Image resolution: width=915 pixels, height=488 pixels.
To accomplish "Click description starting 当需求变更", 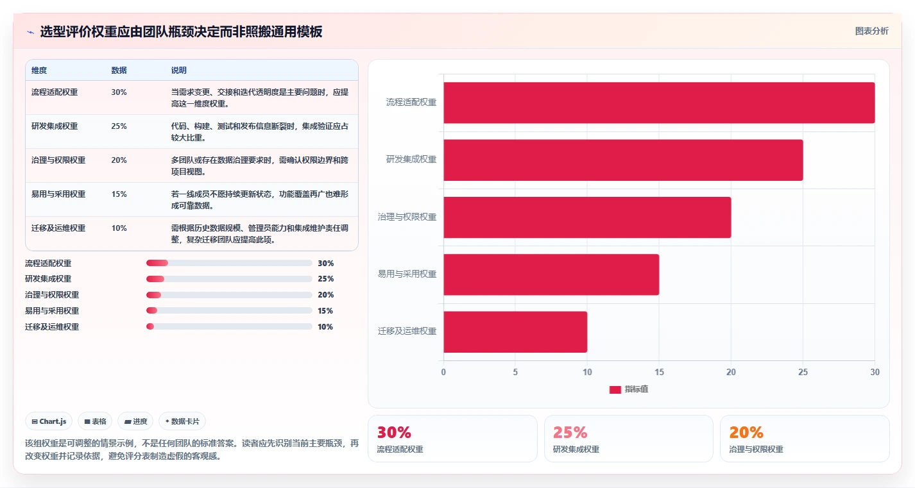I will (260, 97).
